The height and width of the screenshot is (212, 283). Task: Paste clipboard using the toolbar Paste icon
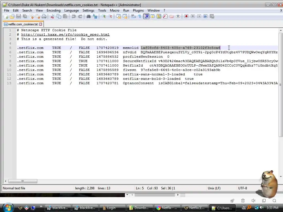(65, 16)
